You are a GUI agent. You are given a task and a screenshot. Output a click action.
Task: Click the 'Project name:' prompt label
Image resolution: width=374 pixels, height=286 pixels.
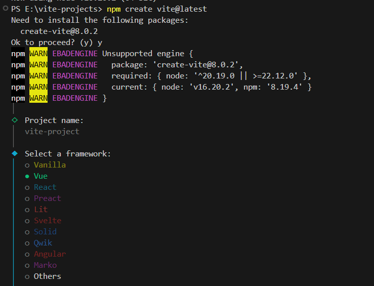54,120
